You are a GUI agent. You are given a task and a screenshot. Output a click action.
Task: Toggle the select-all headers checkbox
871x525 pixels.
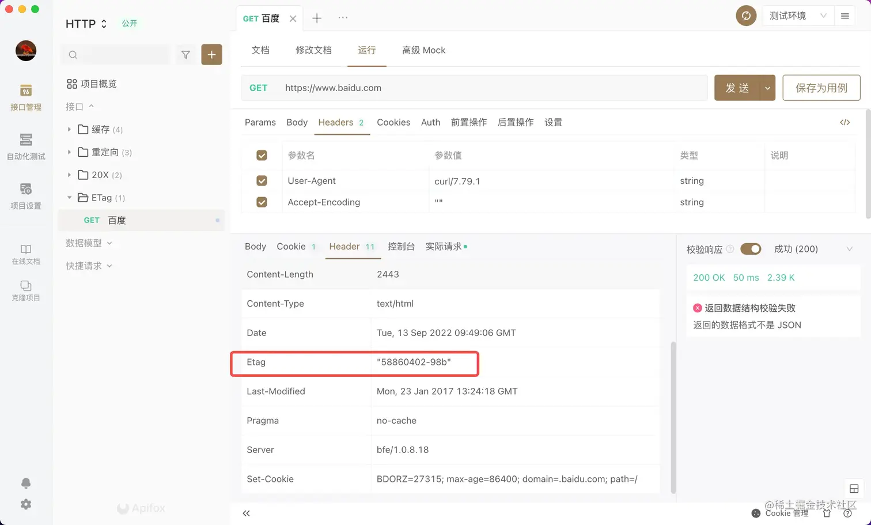[262, 156]
